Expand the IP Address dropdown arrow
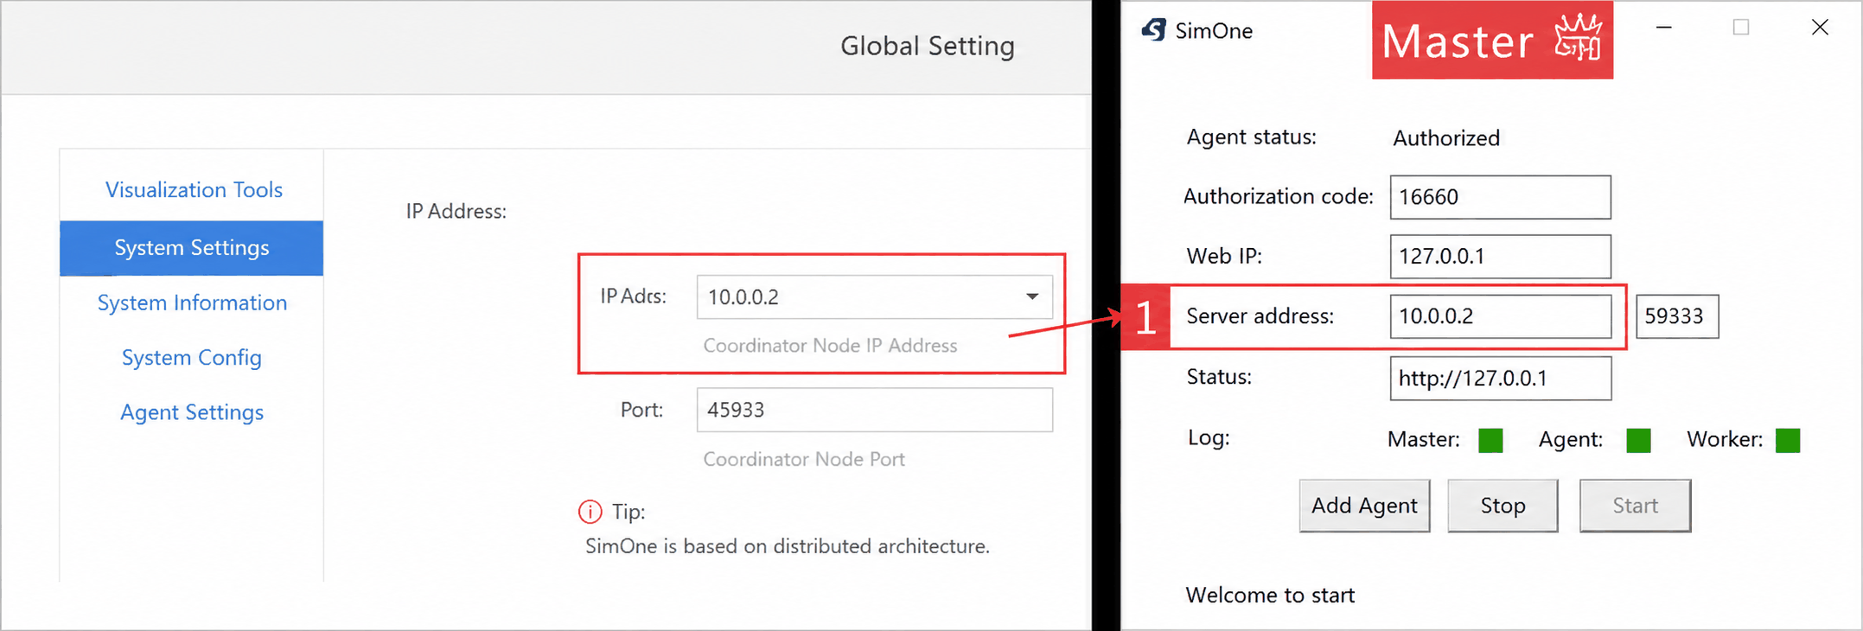Screen dimensions: 1863x631 (x=1032, y=296)
